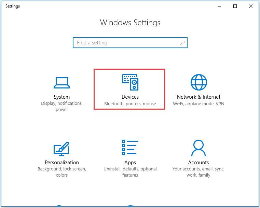The height and width of the screenshot is (208, 260).
Task: Click 'Wi-Fi, airplane mode, VPN' description
Action: [199, 104]
